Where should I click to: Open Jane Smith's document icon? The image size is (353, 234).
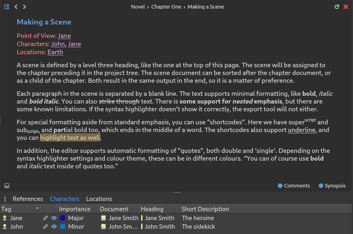[103, 218]
